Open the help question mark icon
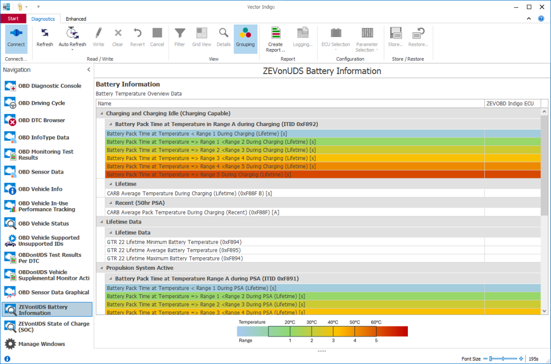Viewport: 551px width, 364px height. point(541,19)
